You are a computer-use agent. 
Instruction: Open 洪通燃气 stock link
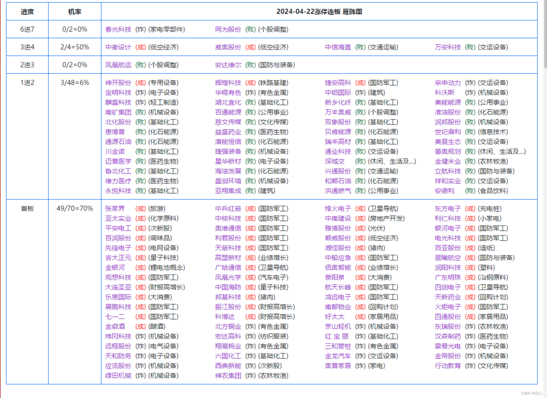click(x=338, y=191)
